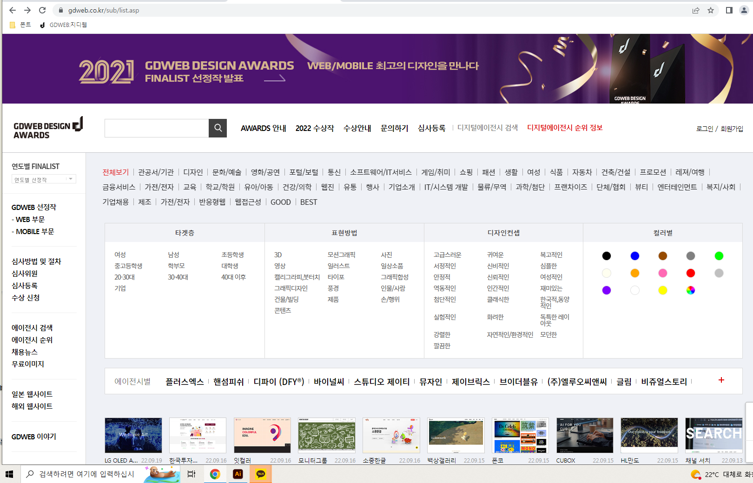Open KakaoTalk from the taskbar
Screen dimensions: 753x483
click(261, 474)
